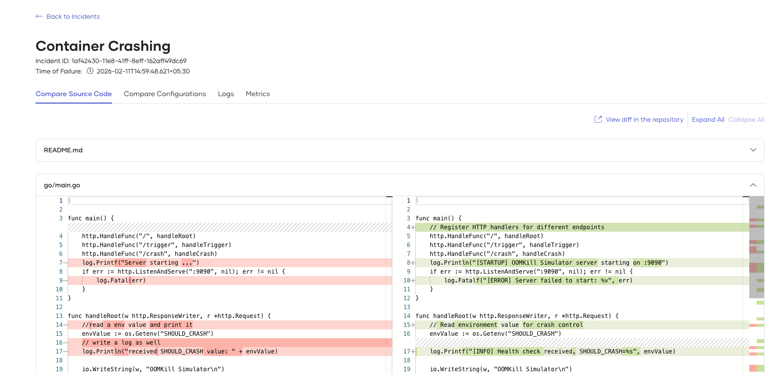Image resolution: width=771 pixels, height=386 pixels.
Task: Switch to the Compare Configurations tab
Action: click(164, 94)
